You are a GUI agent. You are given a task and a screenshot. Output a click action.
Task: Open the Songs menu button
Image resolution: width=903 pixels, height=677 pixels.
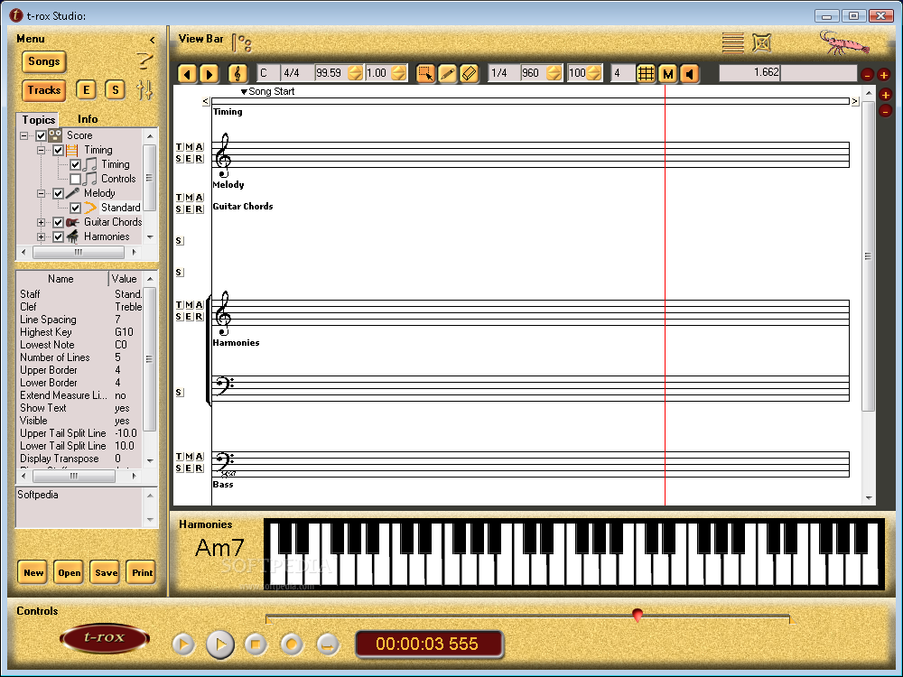pyautogui.click(x=43, y=61)
